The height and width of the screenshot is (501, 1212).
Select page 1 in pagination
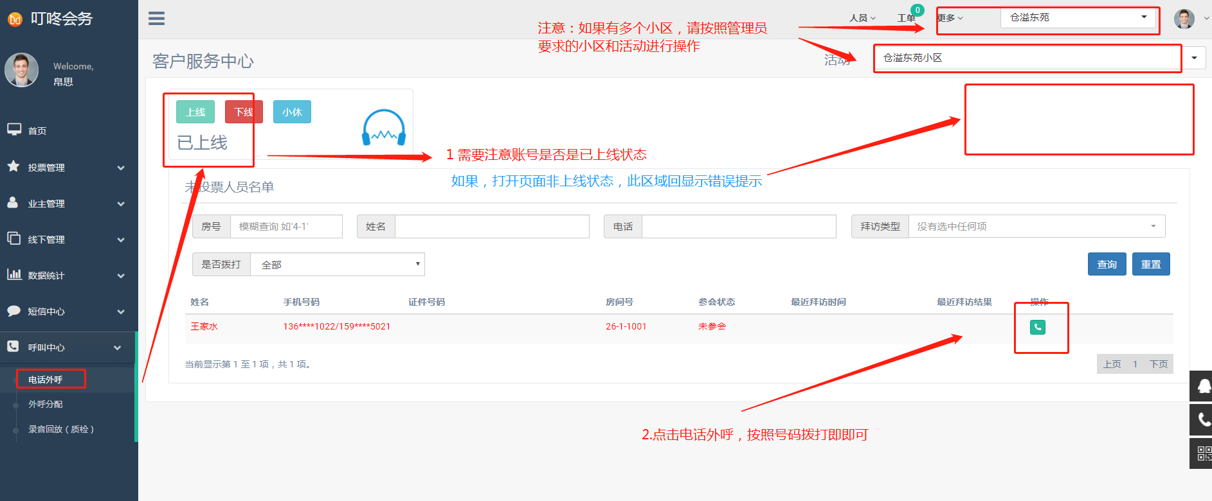(1135, 364)
